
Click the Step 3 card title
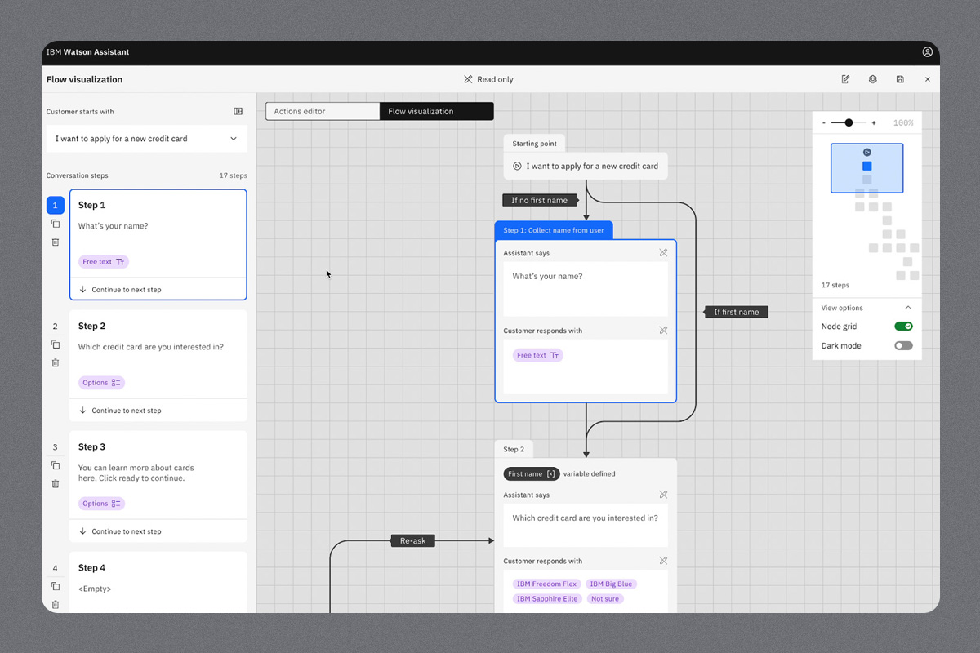pos(91,446)
